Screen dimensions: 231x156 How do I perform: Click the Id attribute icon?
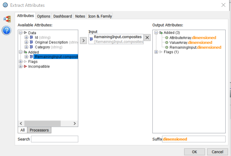[x=31, y=37]
